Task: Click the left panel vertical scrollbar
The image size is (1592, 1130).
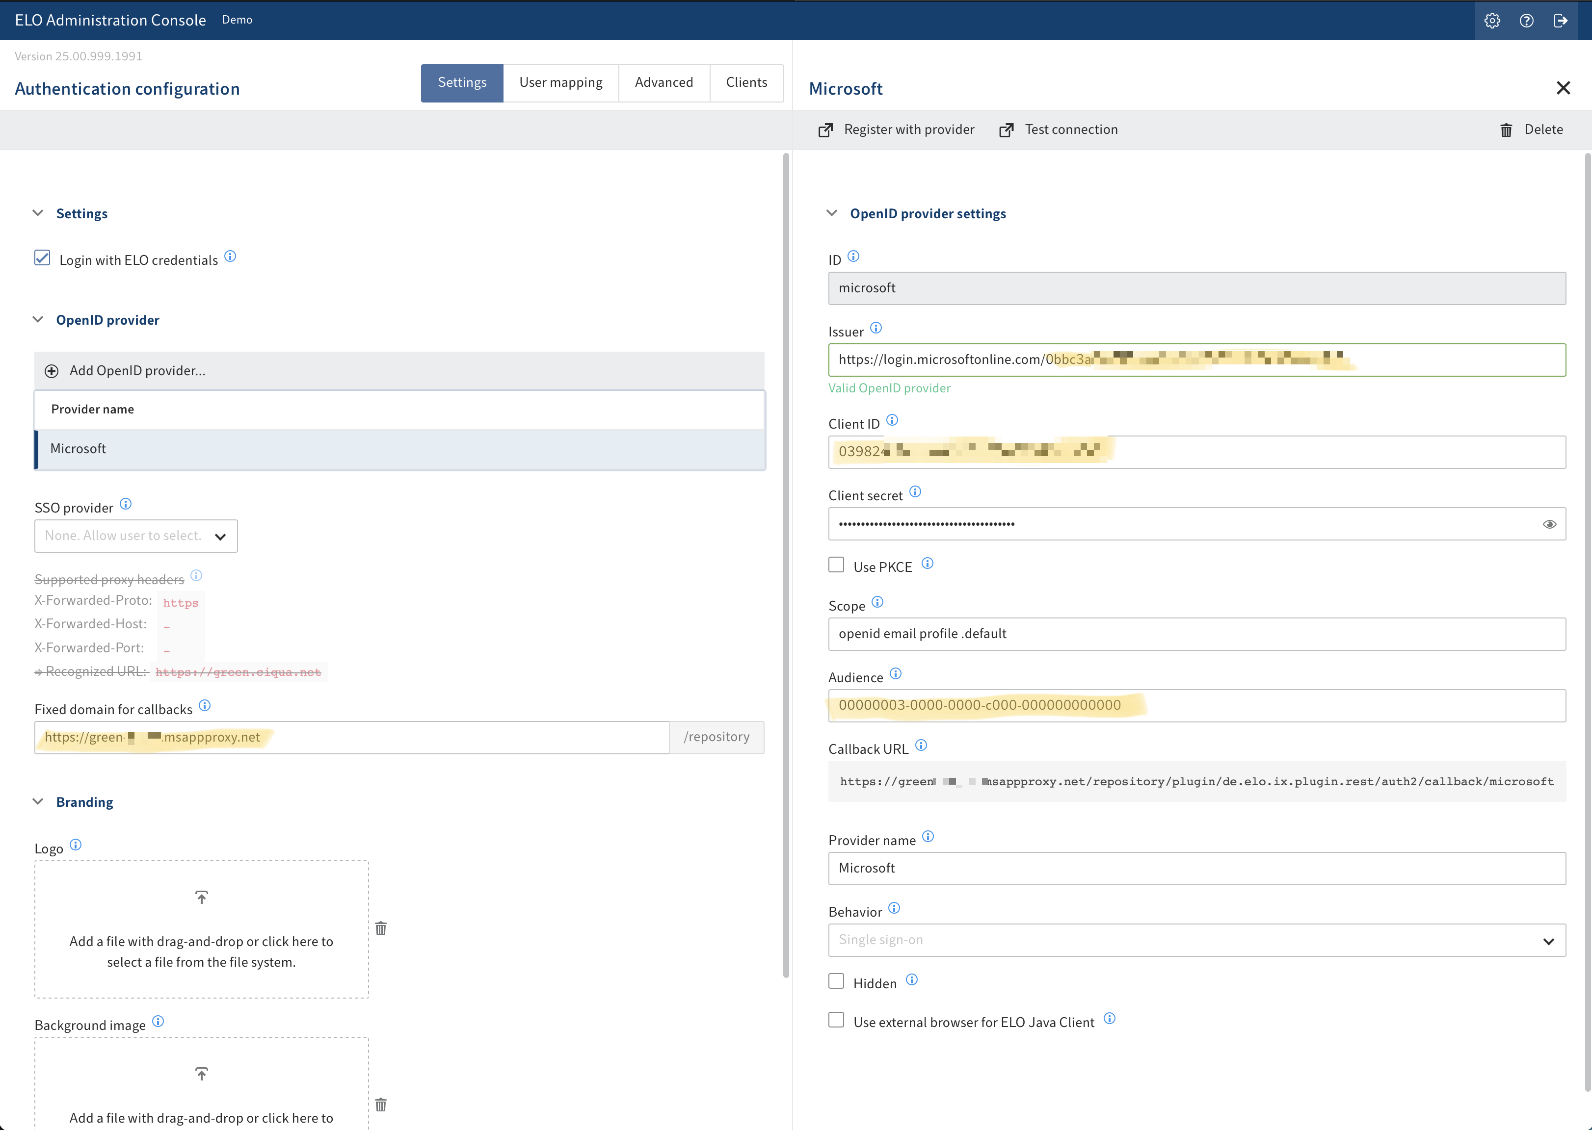Action: [x=786, y=565]
